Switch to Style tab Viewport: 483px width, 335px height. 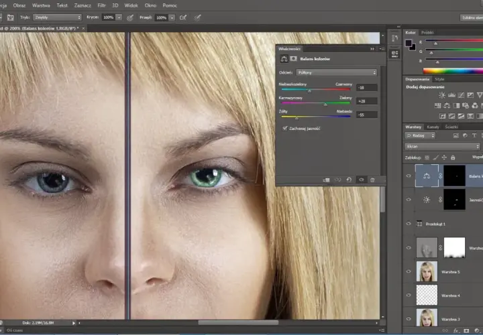pos(439,79)
